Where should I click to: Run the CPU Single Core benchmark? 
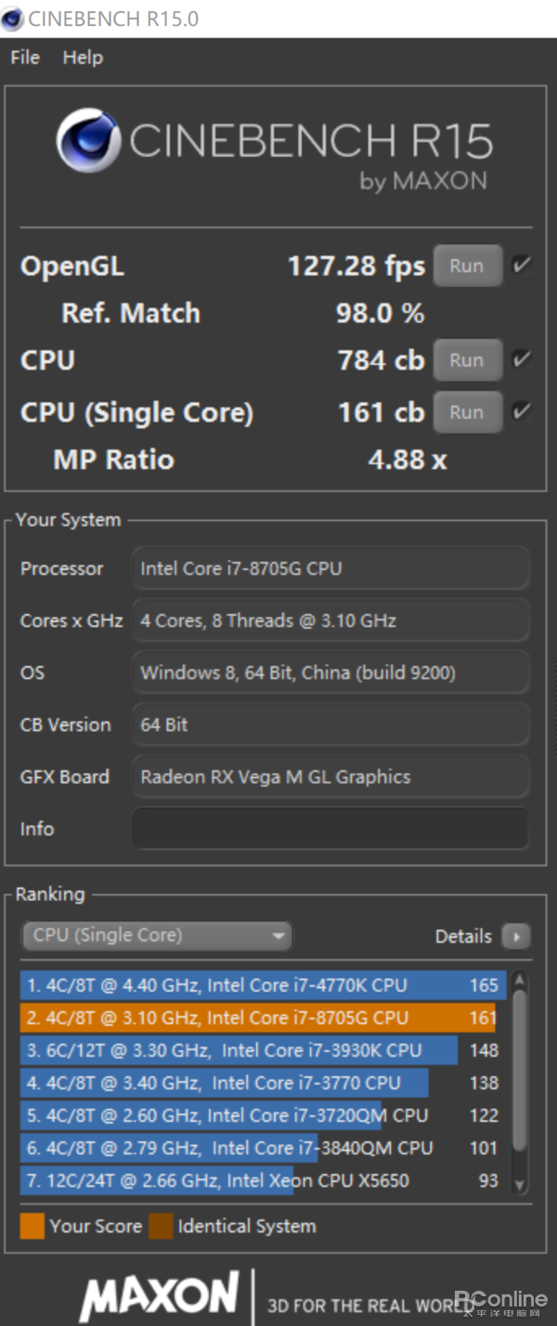[x=467, y=411]
